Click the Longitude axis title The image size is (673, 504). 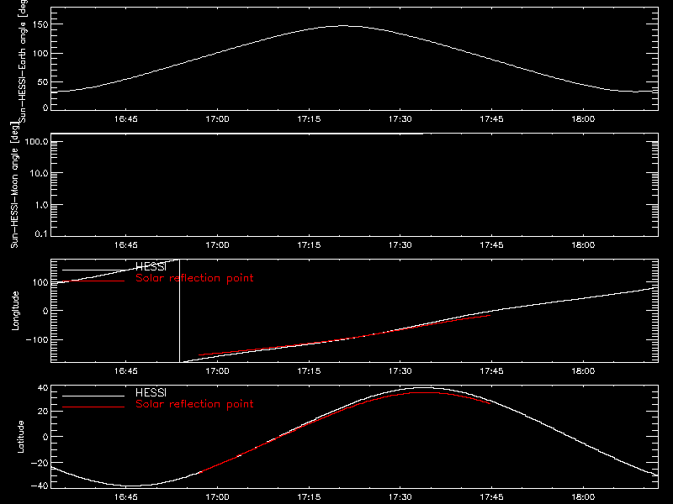(15, 311)
